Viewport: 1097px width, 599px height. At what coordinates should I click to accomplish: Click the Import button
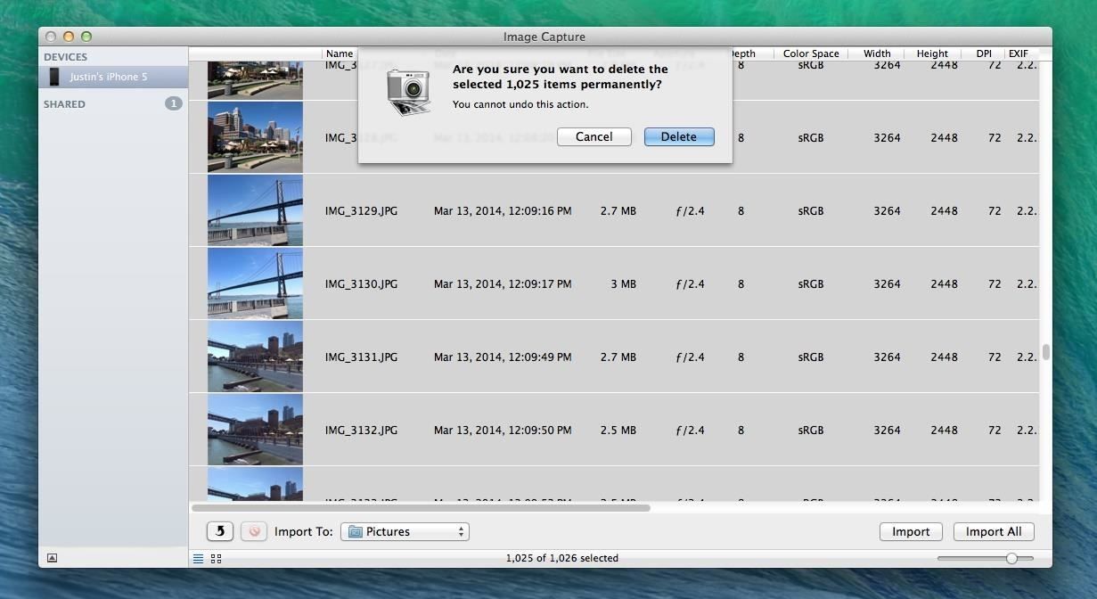[x=911, y=531]
